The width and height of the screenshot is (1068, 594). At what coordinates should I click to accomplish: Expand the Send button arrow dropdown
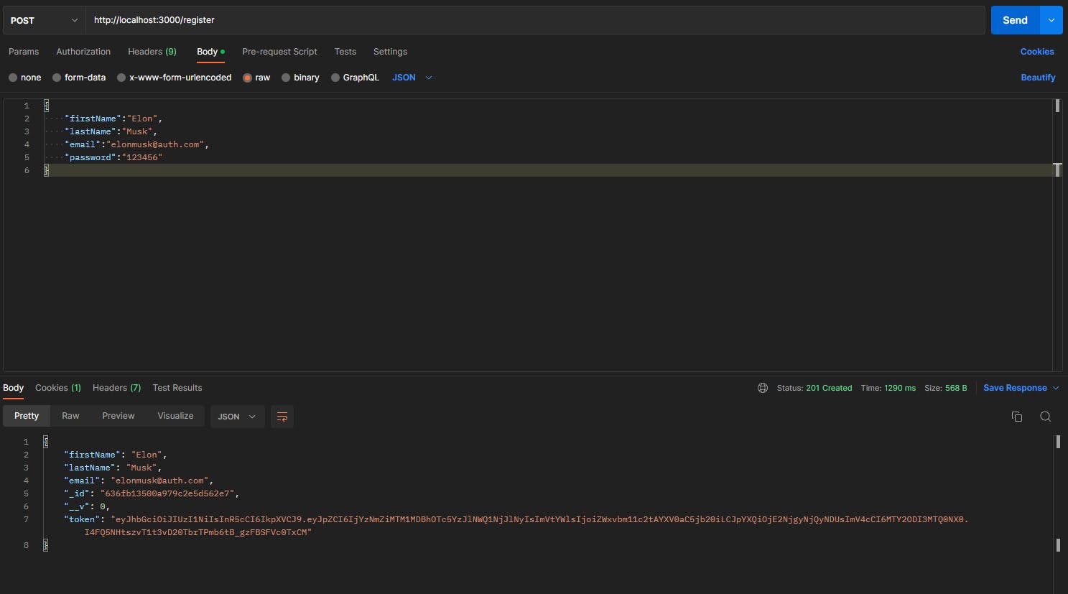coord(1051,20)
